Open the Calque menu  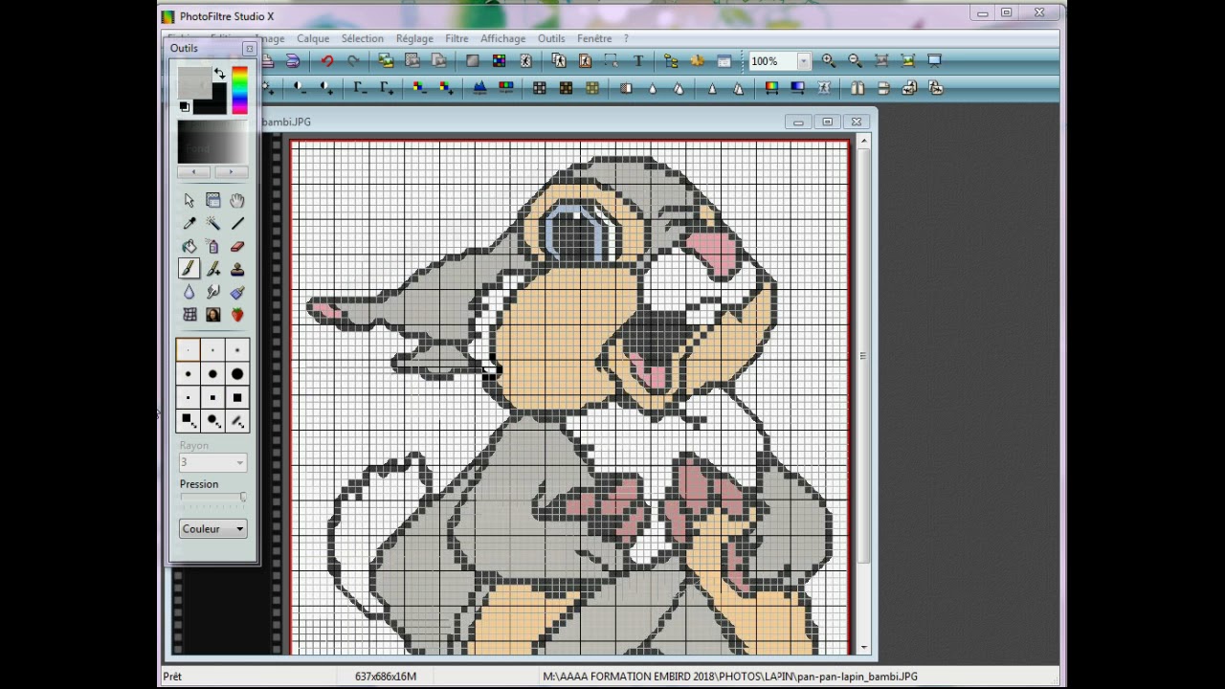click(313, 38)
